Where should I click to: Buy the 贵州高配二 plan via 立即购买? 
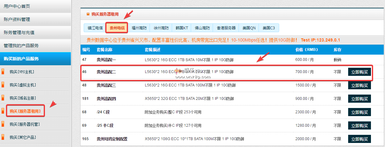pos(359,72)
